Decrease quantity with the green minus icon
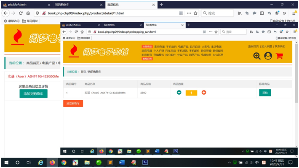Viewport: 299px width, 168px height. 179,92
